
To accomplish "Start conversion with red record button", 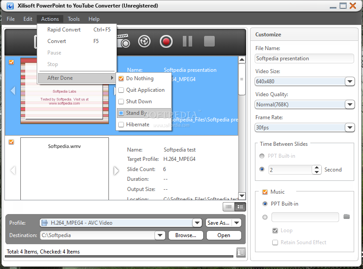I will 166,42.
